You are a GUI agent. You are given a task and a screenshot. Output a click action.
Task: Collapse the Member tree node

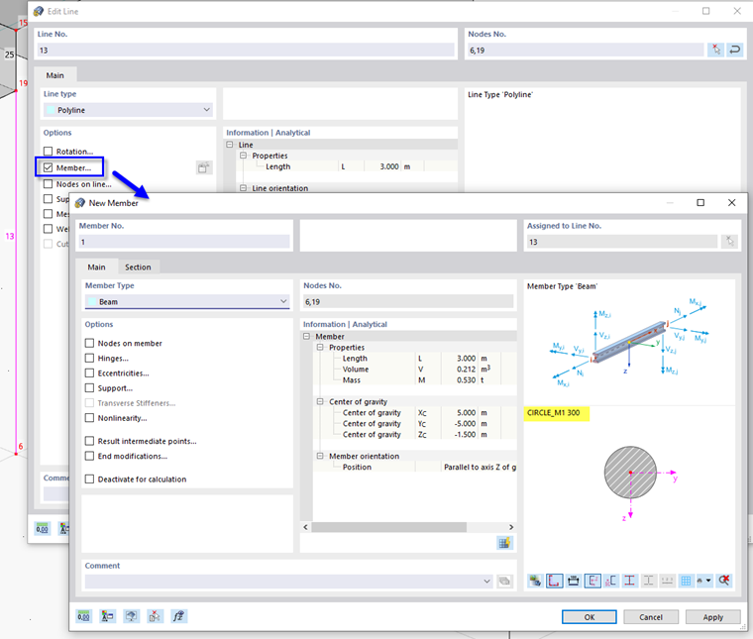click(x=306, y=337)
